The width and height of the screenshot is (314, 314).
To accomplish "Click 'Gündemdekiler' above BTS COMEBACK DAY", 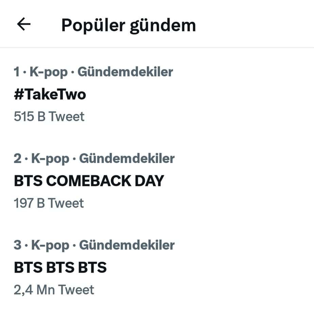I will click(127, 159).
